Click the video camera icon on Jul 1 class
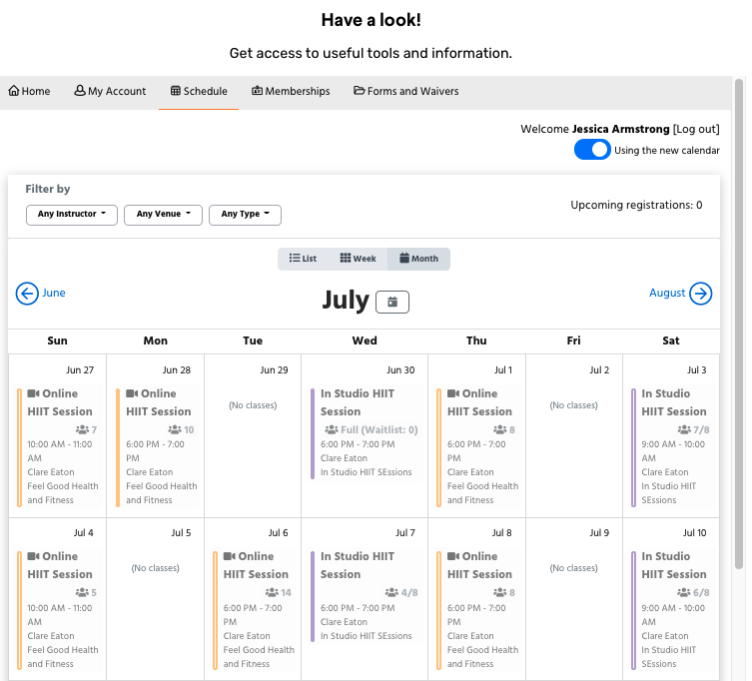This screenshot has height=681, width=752. (x=453, y=393)
